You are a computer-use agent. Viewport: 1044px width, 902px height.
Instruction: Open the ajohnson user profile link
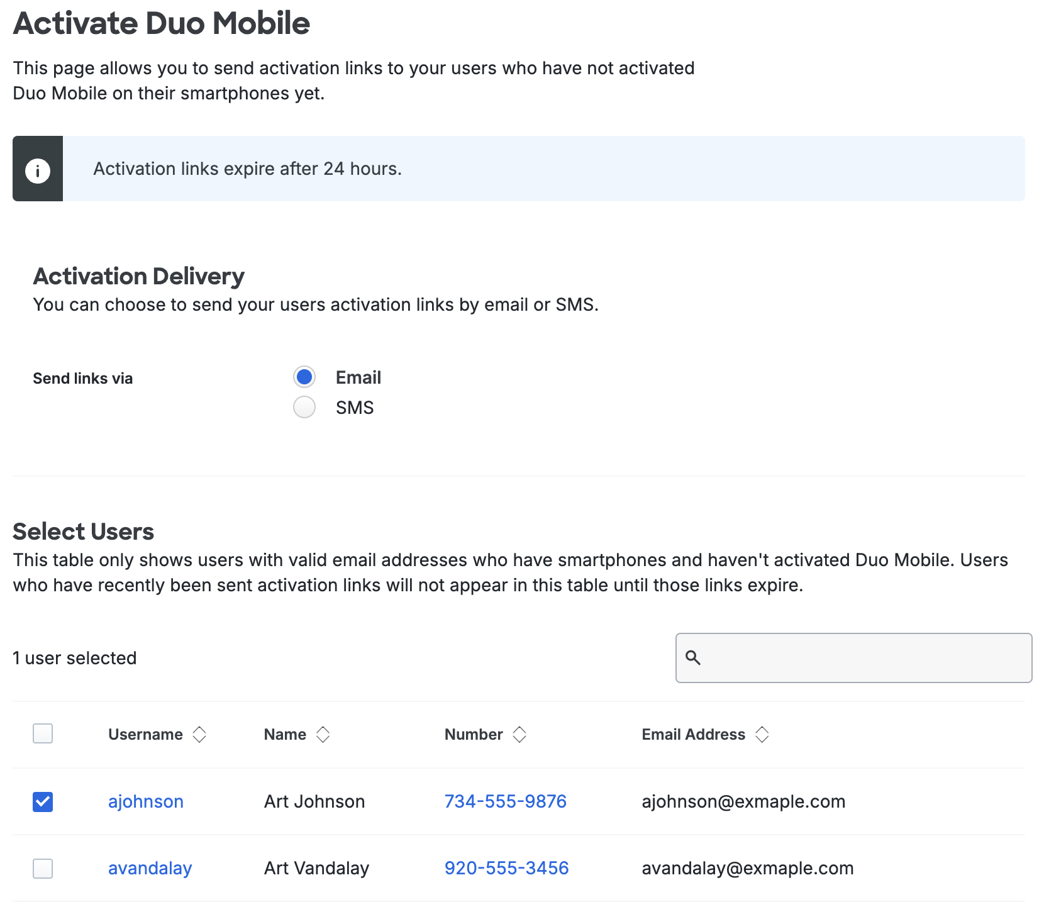[145, 802]
